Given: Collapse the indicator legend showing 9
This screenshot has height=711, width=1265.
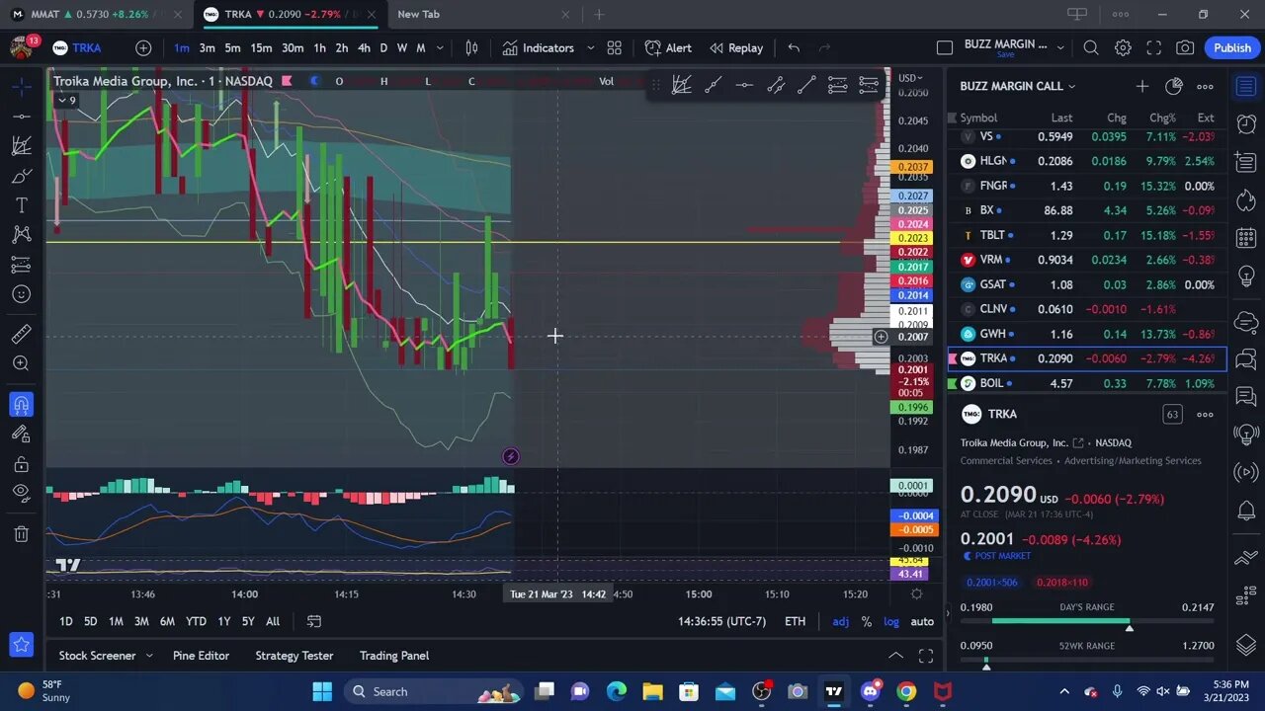Looking at the screenshot, I should (x=65, y=100).
